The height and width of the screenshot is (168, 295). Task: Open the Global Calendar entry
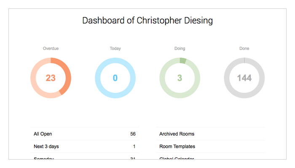pyautogui.click(x=177, y=158)
